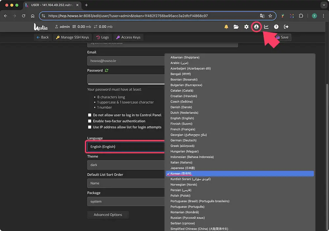Open the tab search dropdown arrow
This screenshot has width=329, height=231.
[x=324, y=5]
